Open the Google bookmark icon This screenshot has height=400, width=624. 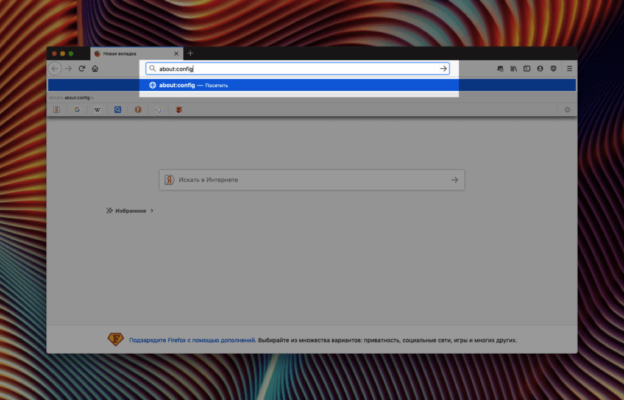(x=77, y=110)
